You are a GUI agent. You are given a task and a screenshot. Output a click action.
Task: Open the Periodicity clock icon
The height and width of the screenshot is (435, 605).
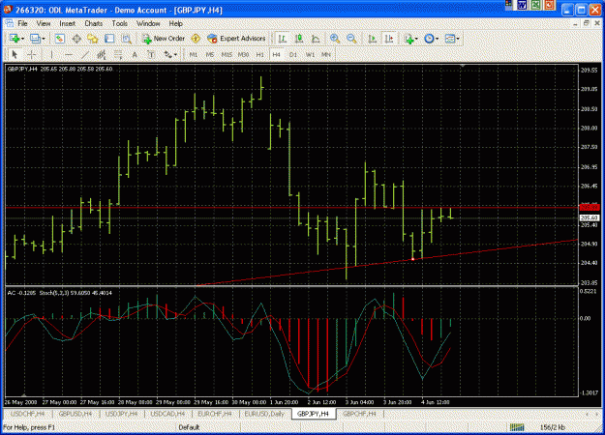click(429, 39)
